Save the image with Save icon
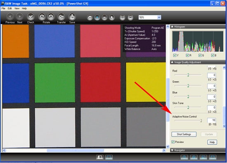Image resolution: width=227 pixels, height=163 pixels. (72, 17)
